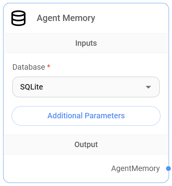This screenshot has width=172, height=186.
Task: Click the blue AgentMemory output connector dot
Action: click(x=168, y=168)
